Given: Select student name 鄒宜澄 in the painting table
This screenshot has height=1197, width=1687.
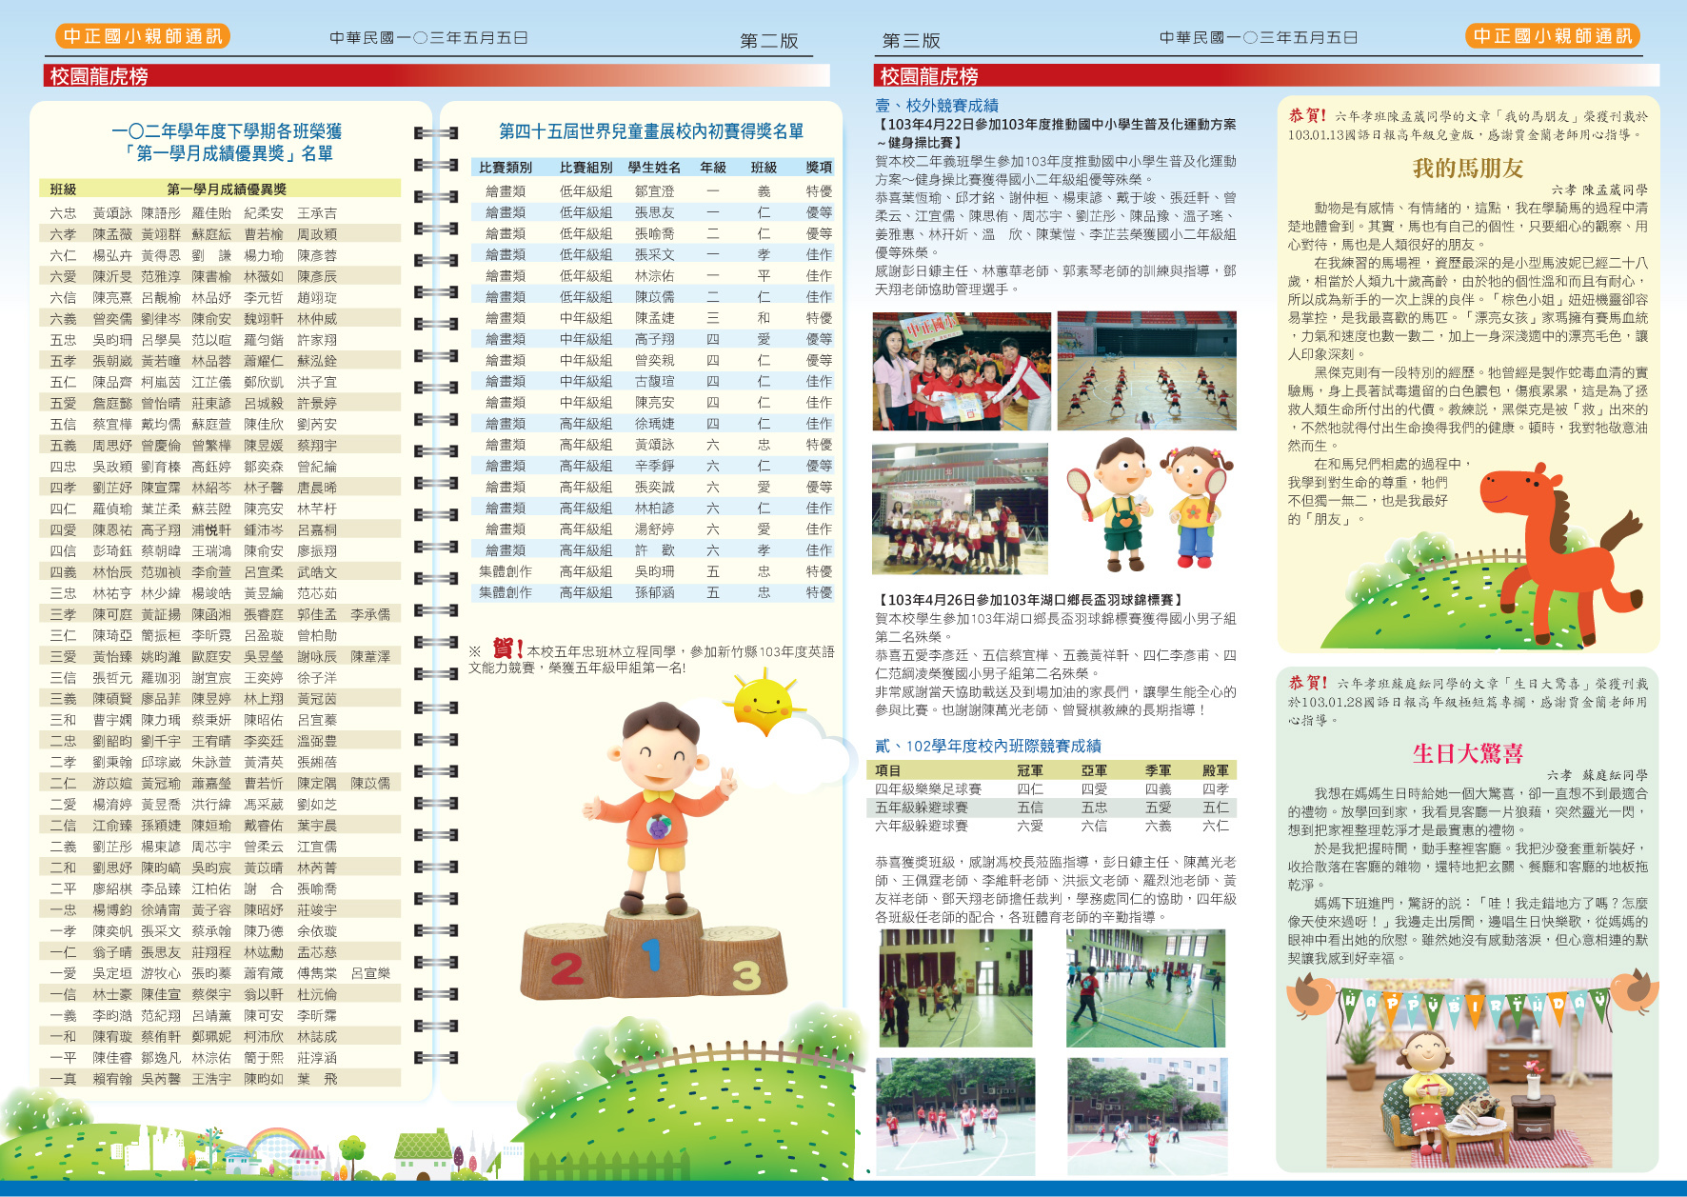Looking at the screenshot, I should pos(654,191).
